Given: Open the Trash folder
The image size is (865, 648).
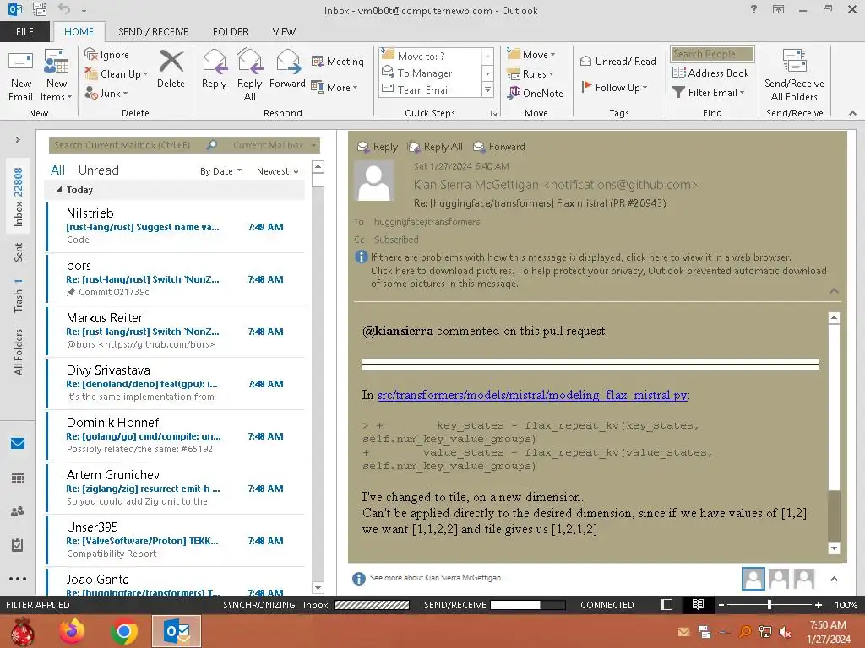Looking at the screenshot, I should pos(19,295).
